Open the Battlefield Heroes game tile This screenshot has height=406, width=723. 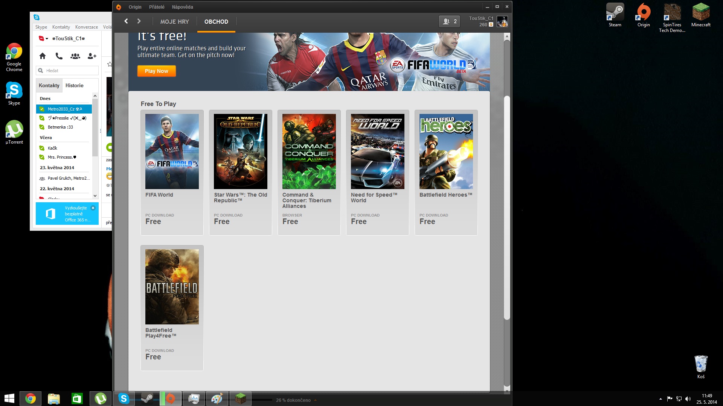click(x=446, y=151)
